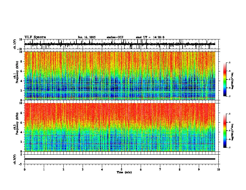Click the ch.1 color scale log(PSD) label

click(x=233, y=81)
